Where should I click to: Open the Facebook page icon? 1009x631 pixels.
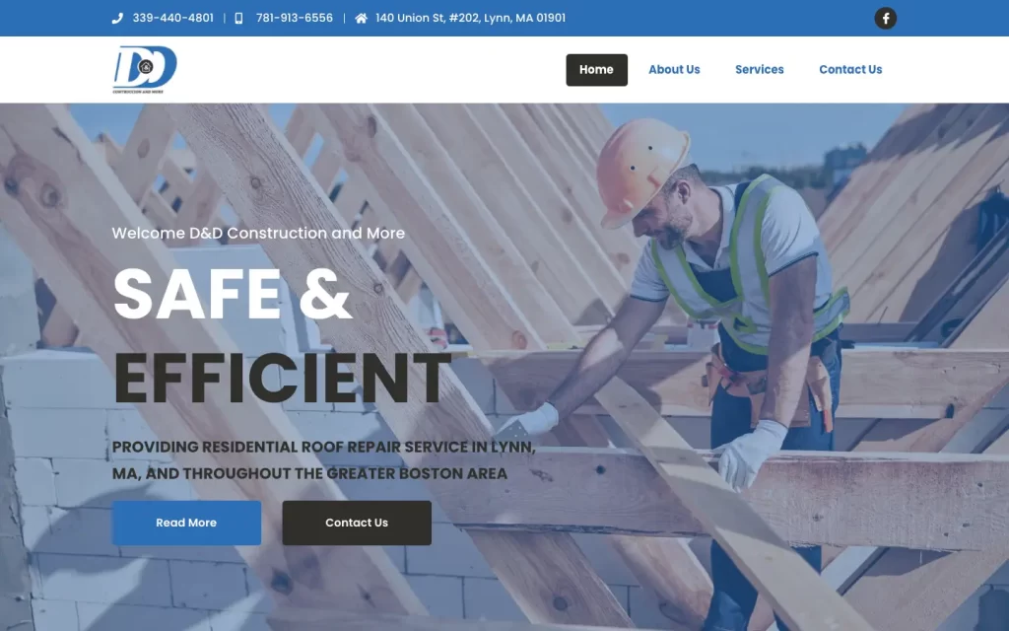point(885,18)
